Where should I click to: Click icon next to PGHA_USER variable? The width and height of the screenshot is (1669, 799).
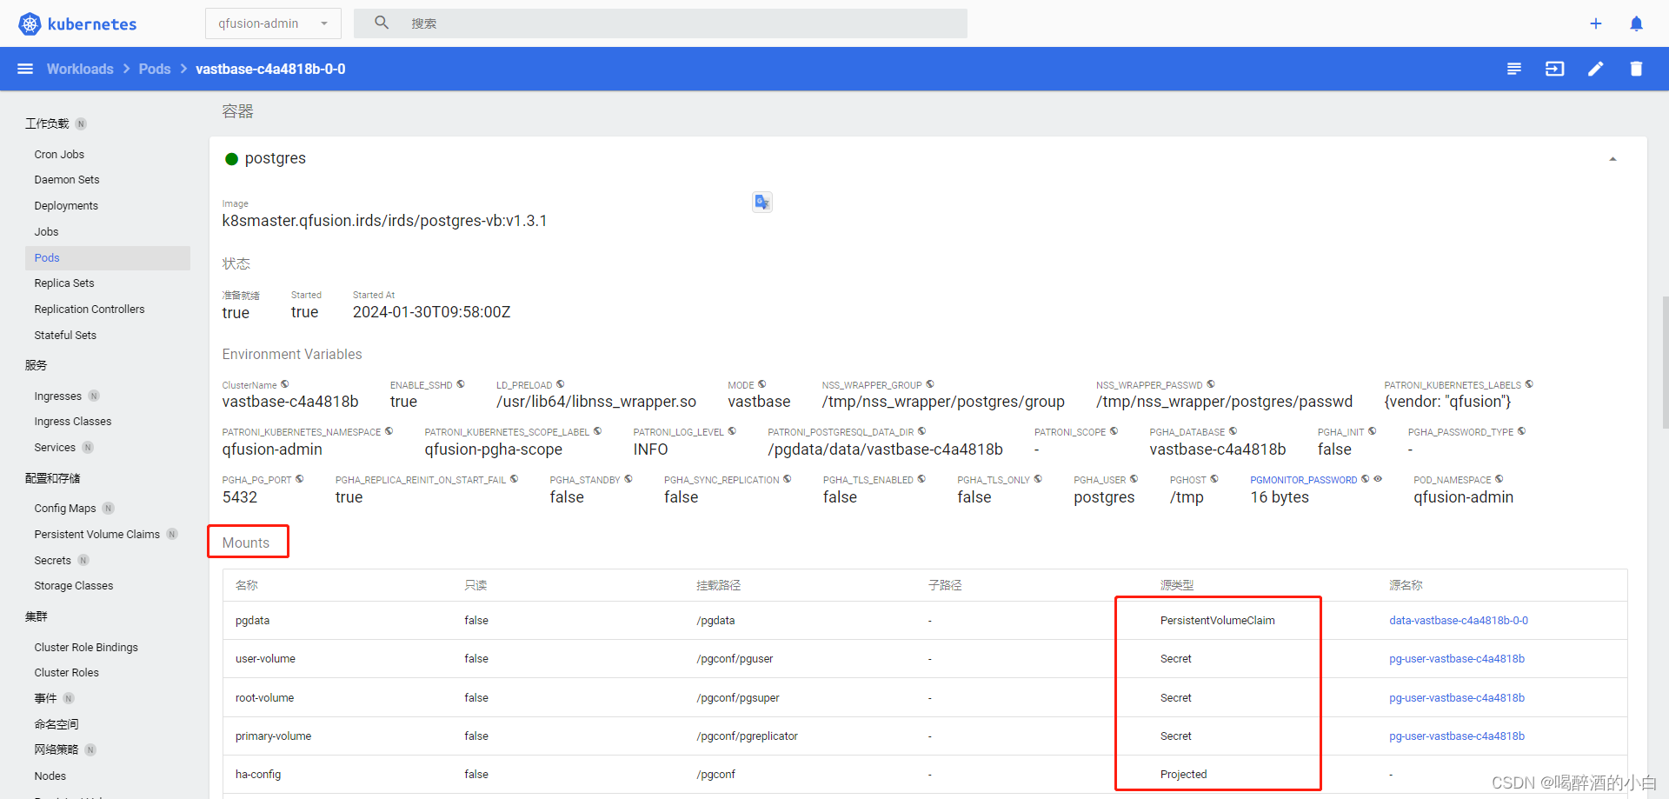[x=1134, y=479]
